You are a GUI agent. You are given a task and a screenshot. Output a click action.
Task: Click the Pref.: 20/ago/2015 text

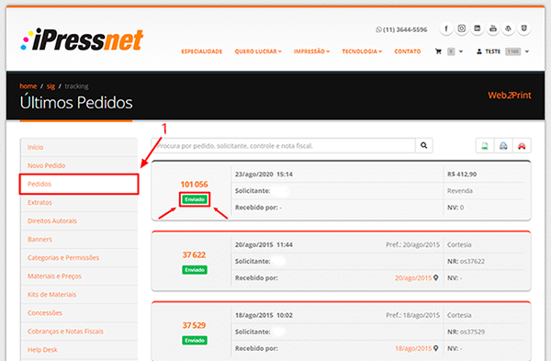point(412,244)
